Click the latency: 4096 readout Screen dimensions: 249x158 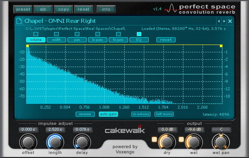tap(216, 115)
